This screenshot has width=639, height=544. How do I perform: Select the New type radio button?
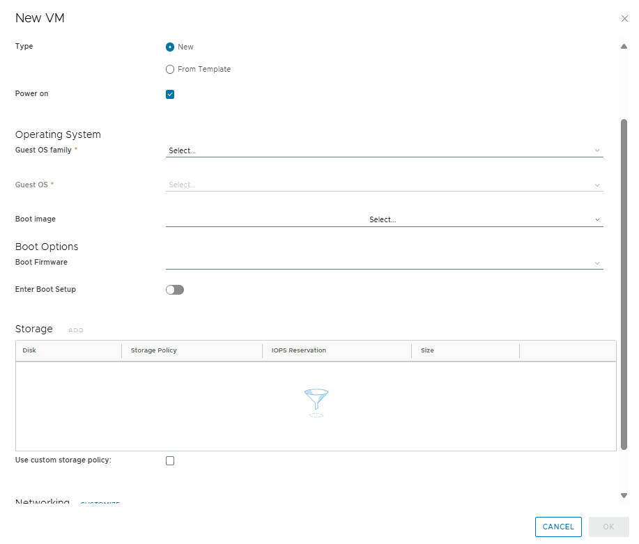(170, 47)
